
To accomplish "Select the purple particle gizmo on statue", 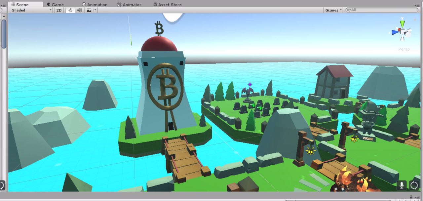I will [x=250, y=84].
